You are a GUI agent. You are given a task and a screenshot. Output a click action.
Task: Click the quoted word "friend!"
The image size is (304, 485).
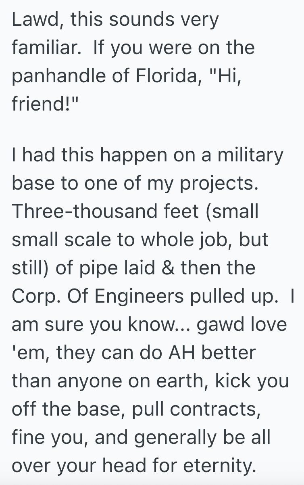(x=43, y=105)
